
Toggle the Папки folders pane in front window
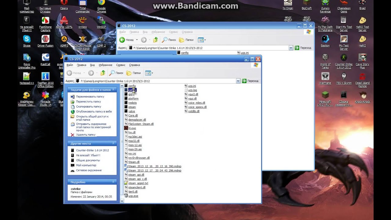[x=133, y=73]
